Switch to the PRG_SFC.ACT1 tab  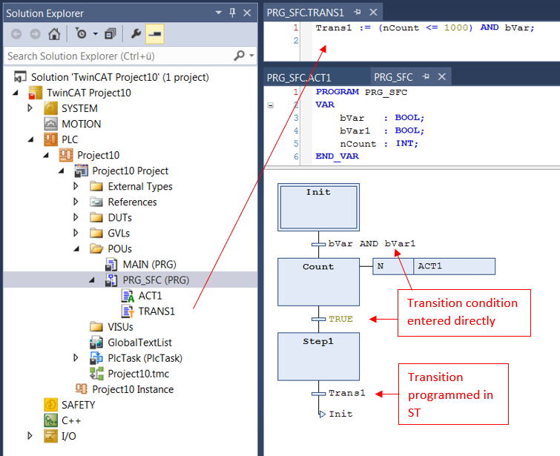point(299,77)
